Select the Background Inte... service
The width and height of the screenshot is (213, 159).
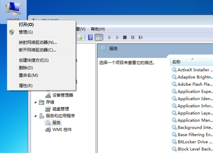click(195, 127)
